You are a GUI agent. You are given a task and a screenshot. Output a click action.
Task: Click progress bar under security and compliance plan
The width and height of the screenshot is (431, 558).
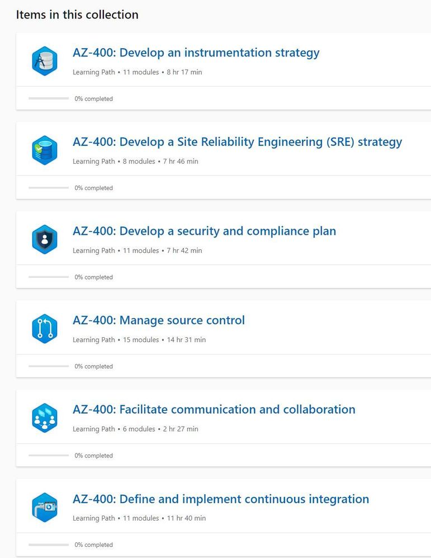49,277
